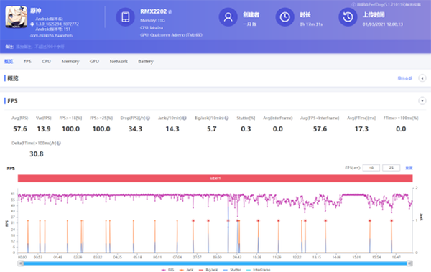Click help icon next to BigJank(/10min)
Screen dimensions: 431x272
click(226, 118)
